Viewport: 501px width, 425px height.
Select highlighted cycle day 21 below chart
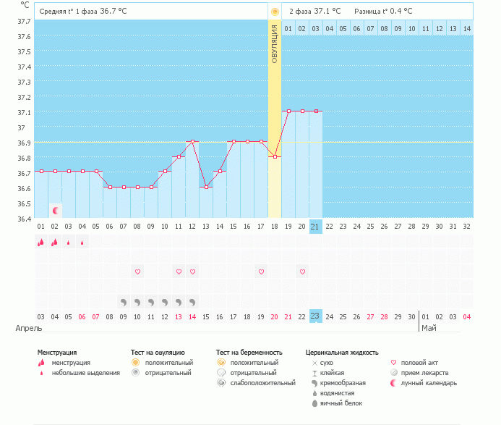tap(315, 227)
